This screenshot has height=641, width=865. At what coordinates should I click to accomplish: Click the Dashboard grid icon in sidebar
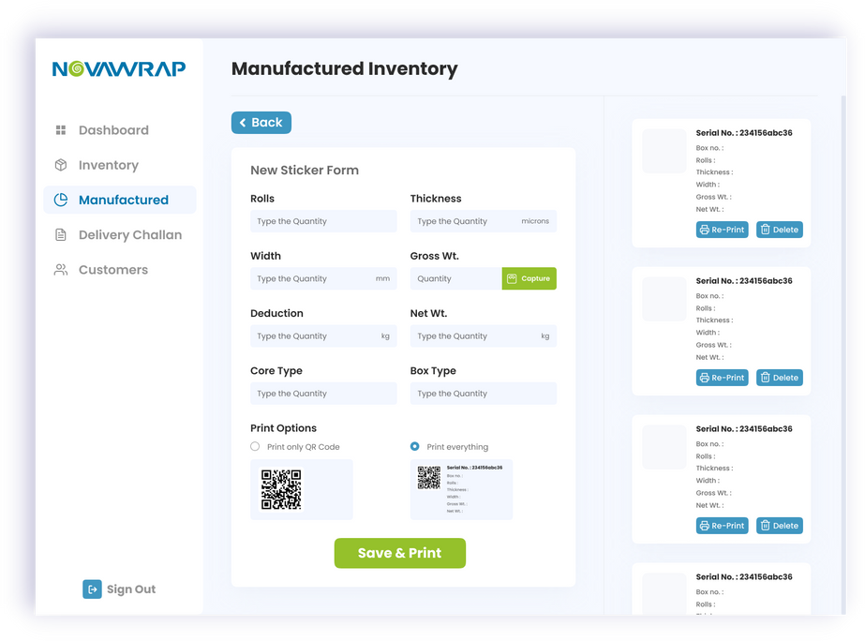click(61, 130)
